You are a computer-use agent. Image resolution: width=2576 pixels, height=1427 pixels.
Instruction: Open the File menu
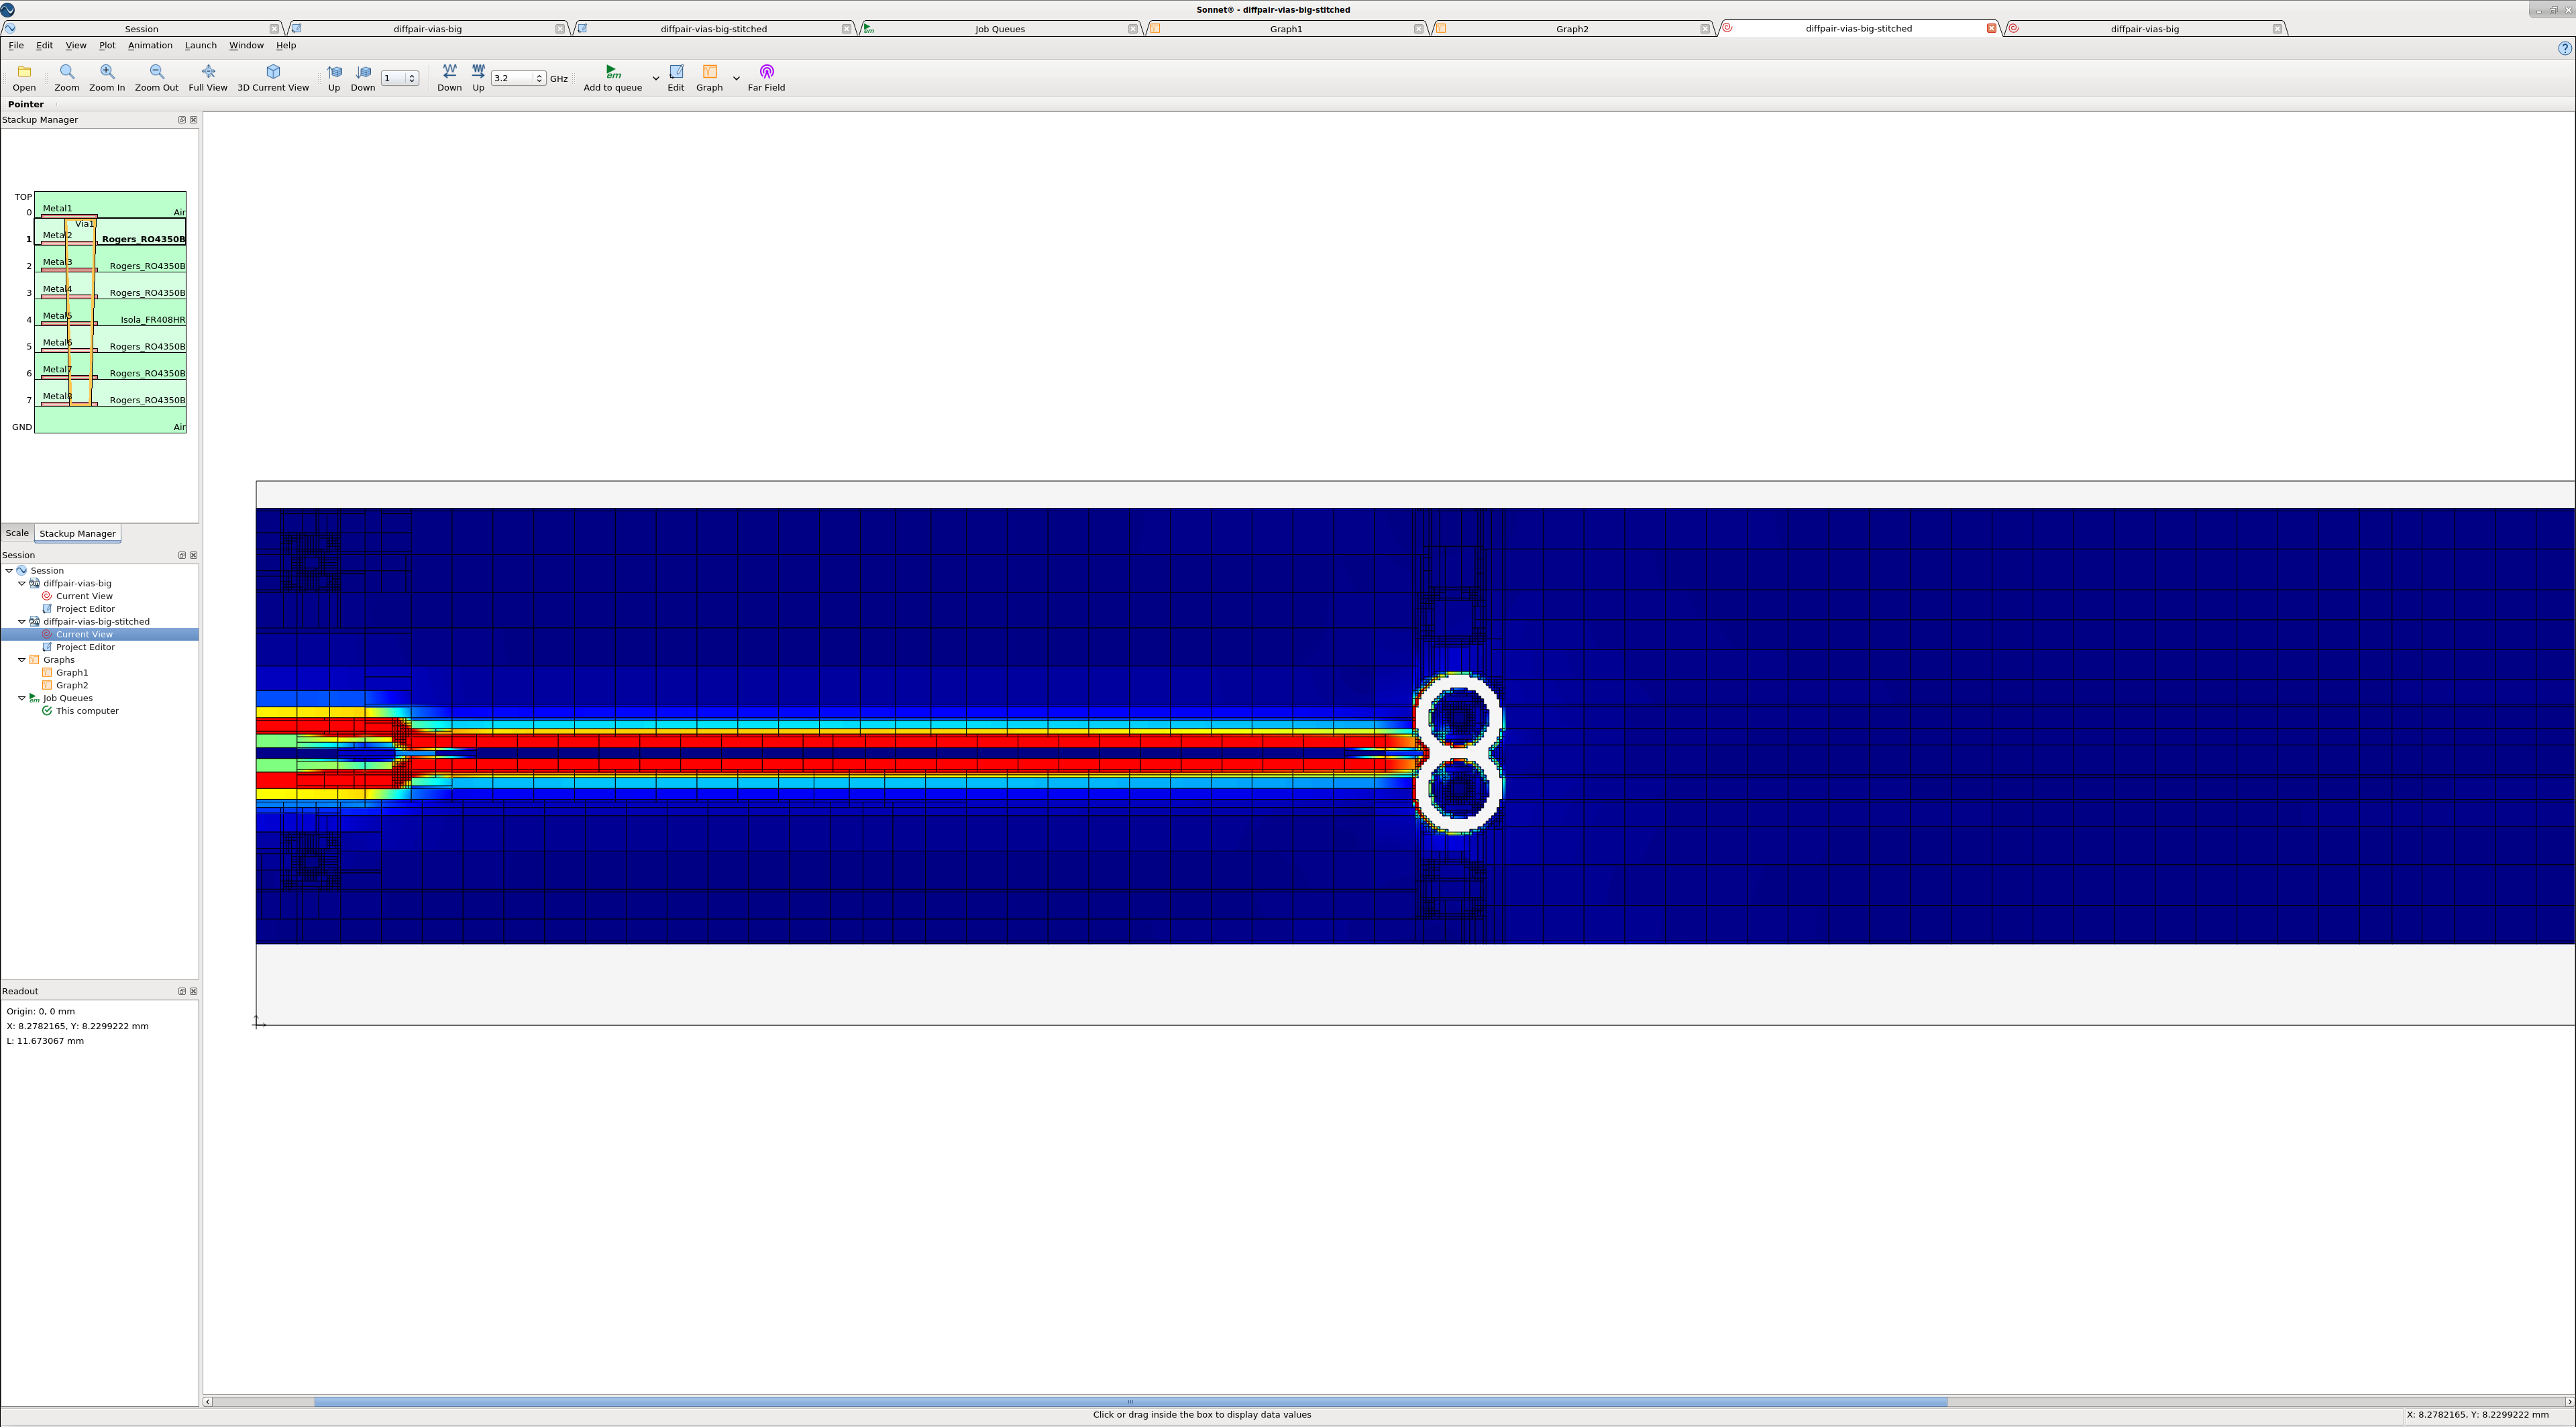pos(16,46)
